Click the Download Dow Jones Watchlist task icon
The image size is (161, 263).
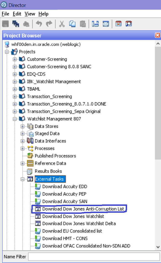coord(38,216)
